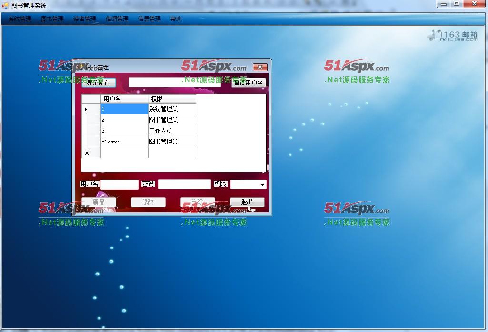Maximize the 图书管理系统 main window
The image size is (488, 332).
pos(457,4)
